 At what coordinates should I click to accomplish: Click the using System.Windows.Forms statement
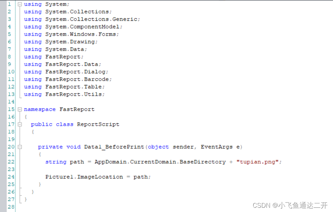tap(70, 34)
